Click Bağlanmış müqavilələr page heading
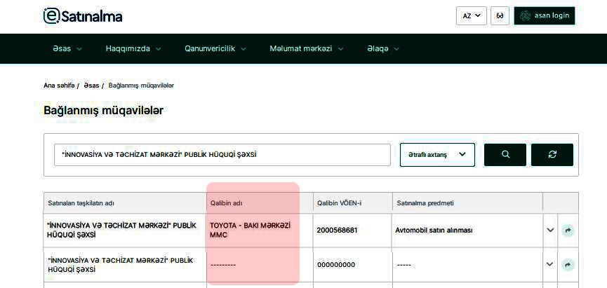The height and width of the screenshot is (288, 607). 103,110
